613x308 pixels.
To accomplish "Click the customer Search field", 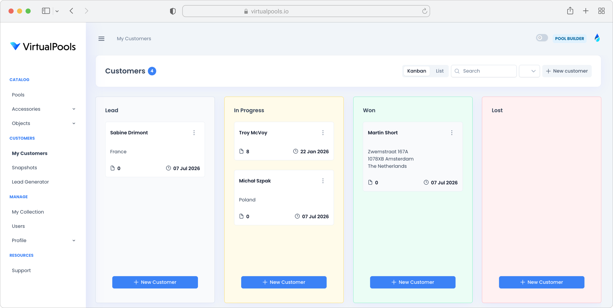I will (x=484, y=71).
